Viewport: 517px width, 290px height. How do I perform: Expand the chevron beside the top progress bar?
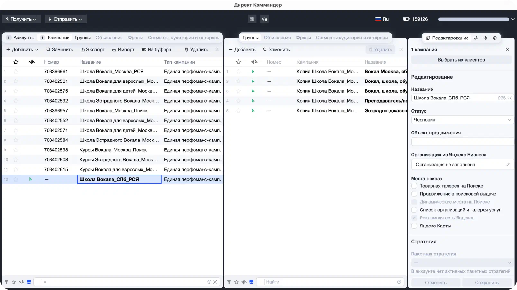(x=513, y=19)
